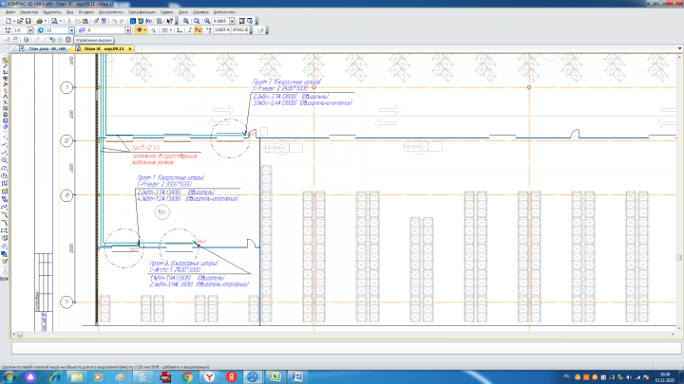Click the red stop icon in third toolbar row
Image resolution: width=684 pixels, height=384 pixels.
pos(68,40)
